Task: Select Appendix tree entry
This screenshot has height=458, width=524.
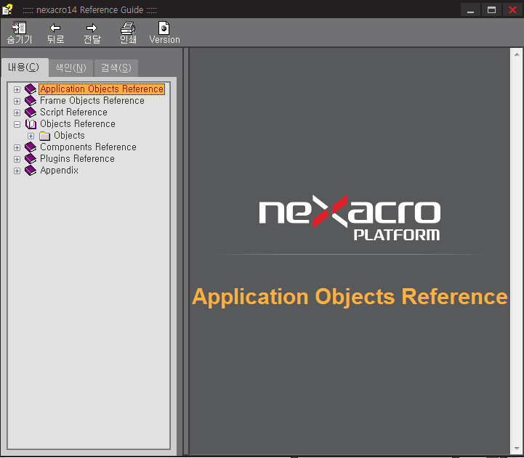Action: (59, 171)
